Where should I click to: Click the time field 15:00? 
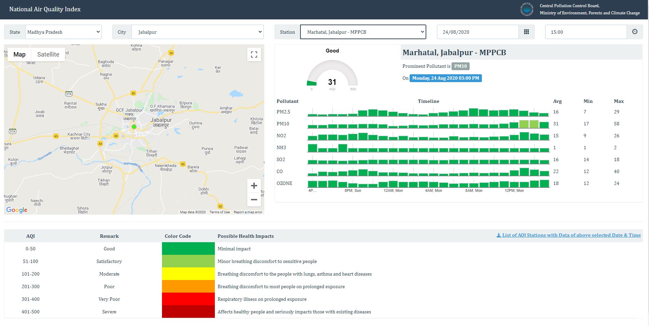[586, 32]
